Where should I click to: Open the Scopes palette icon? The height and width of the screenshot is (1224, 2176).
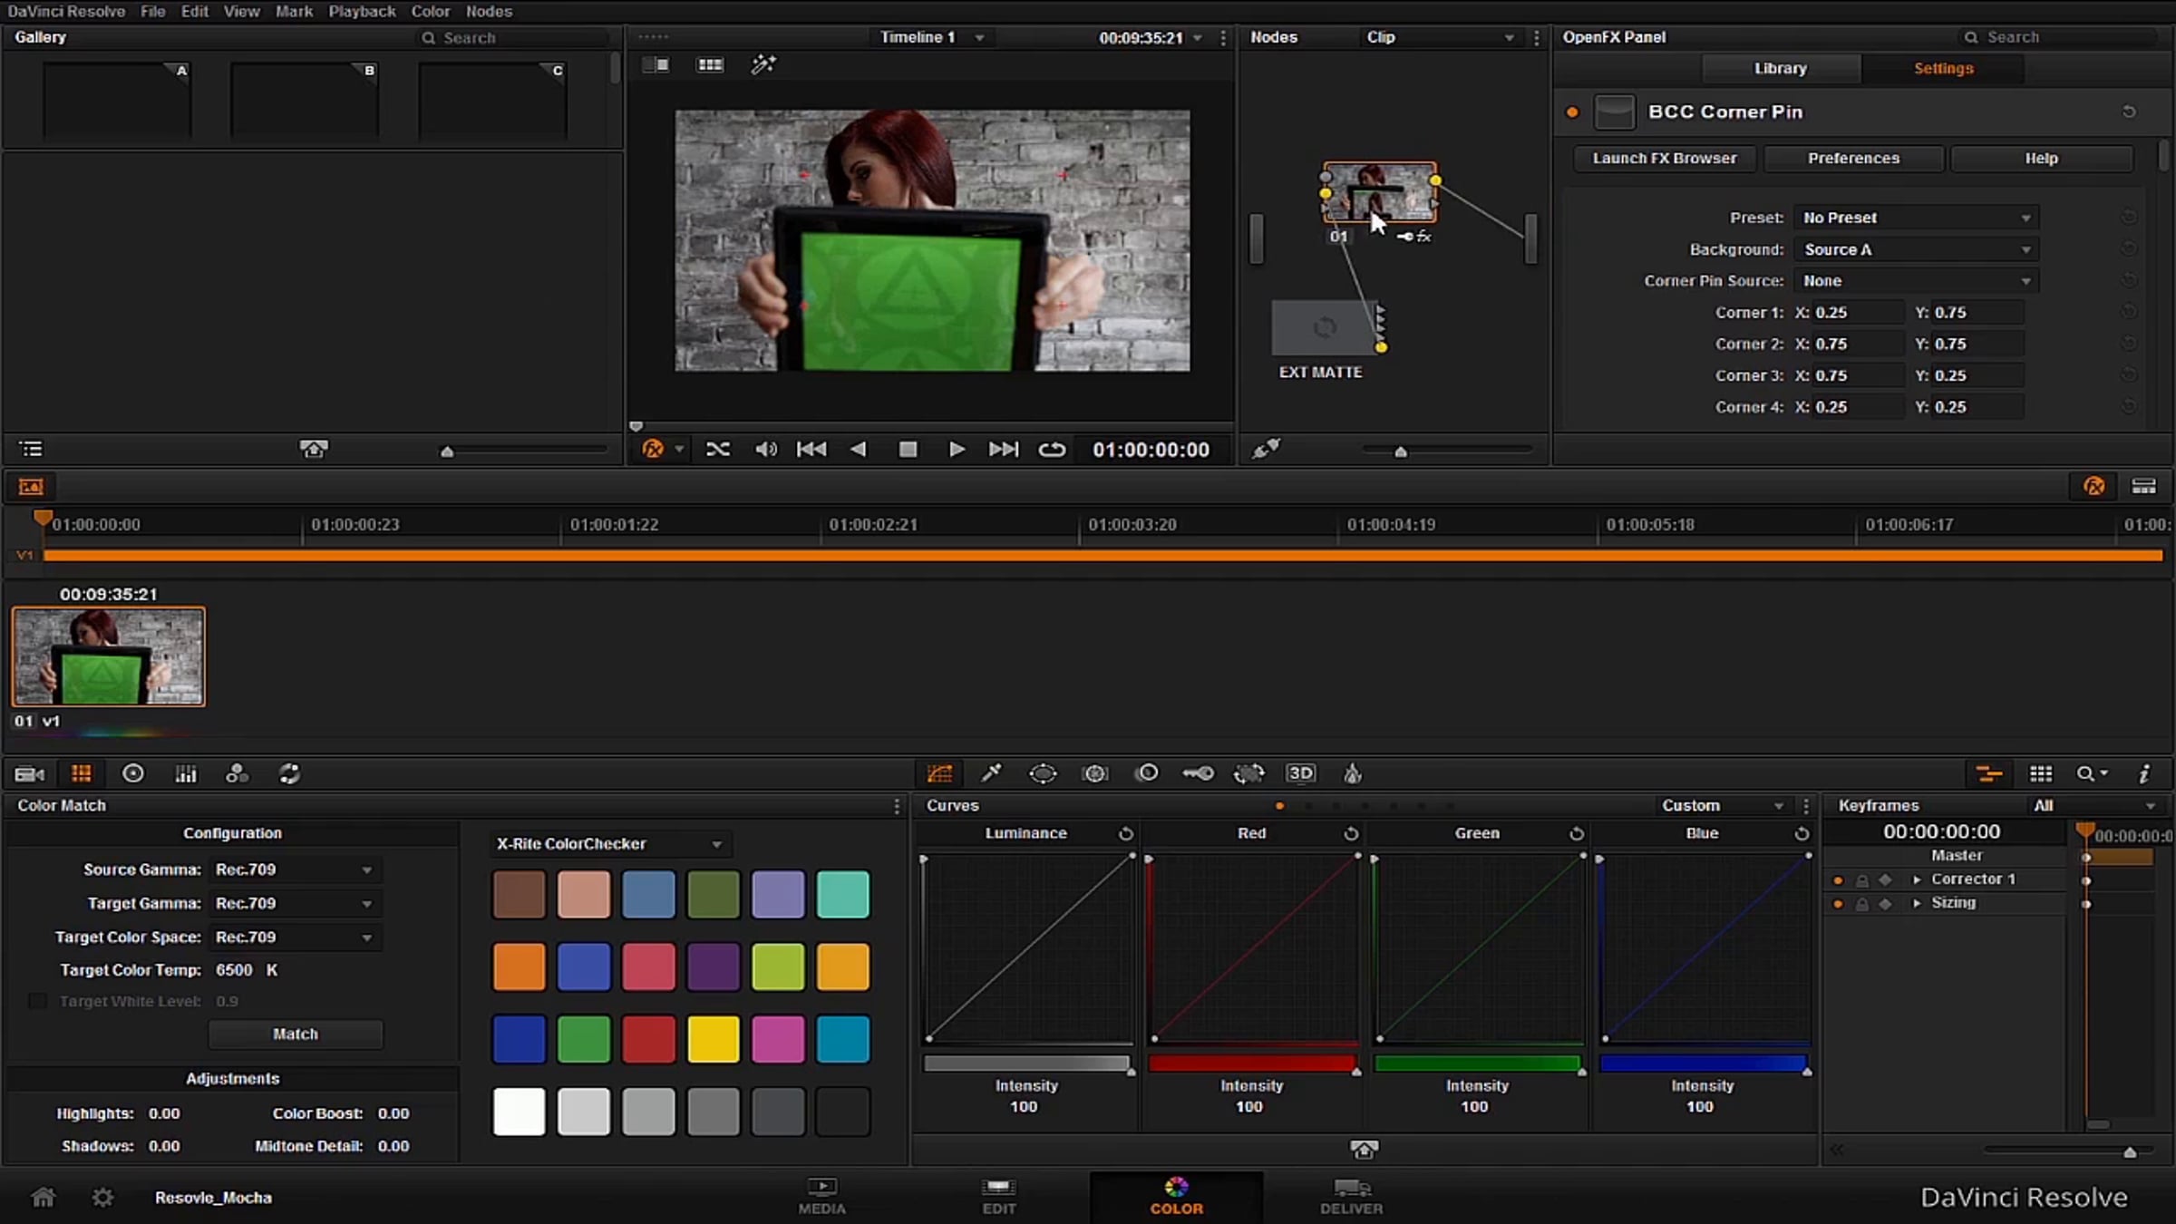pyautogui.click(x=2041, y=773)
